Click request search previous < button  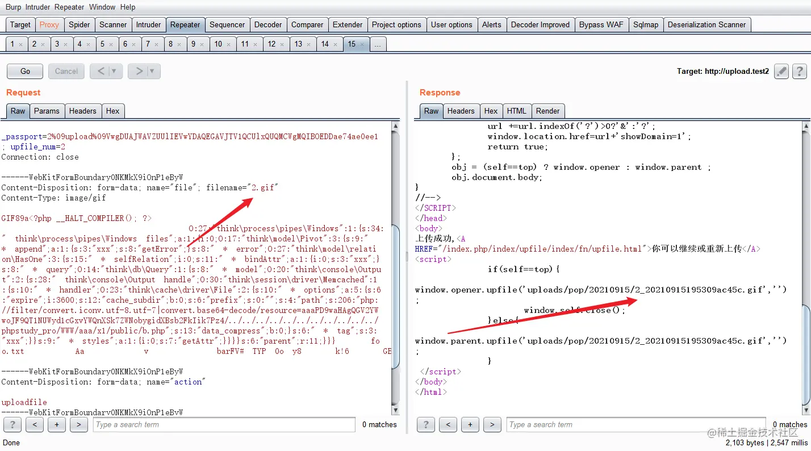pos(35,424)
